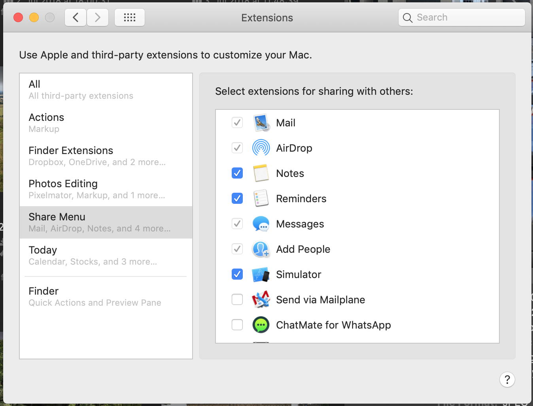Click the Simulator label text

point(299,274)
